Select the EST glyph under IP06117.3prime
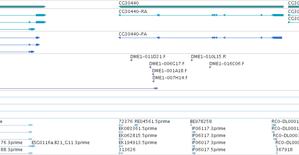 click(194, 132)
